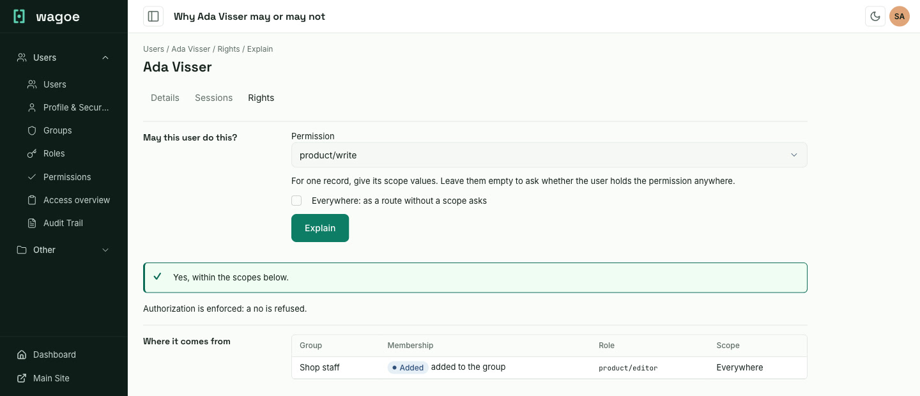This screenshot has height=396, width=920.
Task: Click the Audit Trail document icon
Action: click(32, 223)
